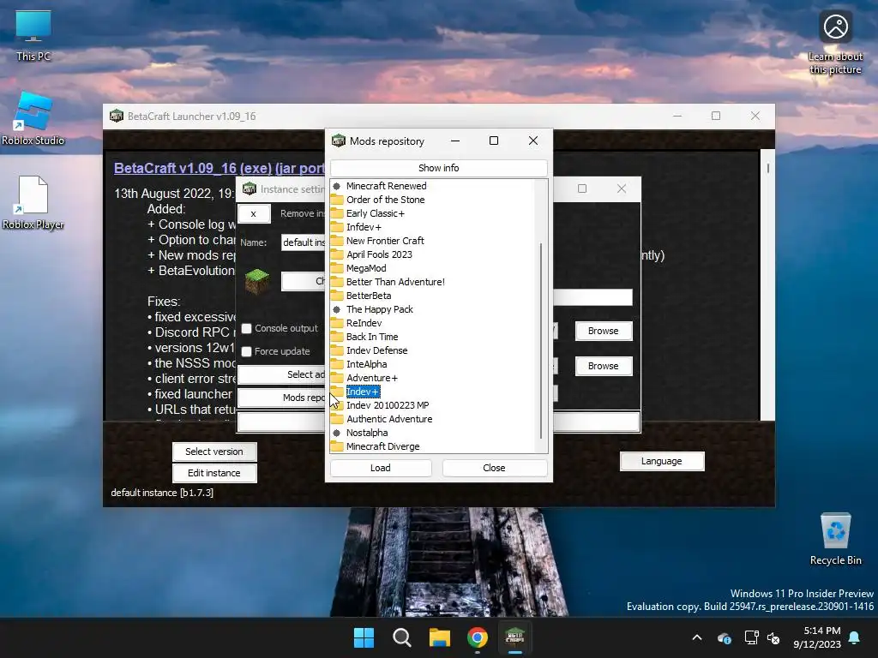Enable the Console output checkbox
Screen dimensions: 878x658
tap(246, 328)
